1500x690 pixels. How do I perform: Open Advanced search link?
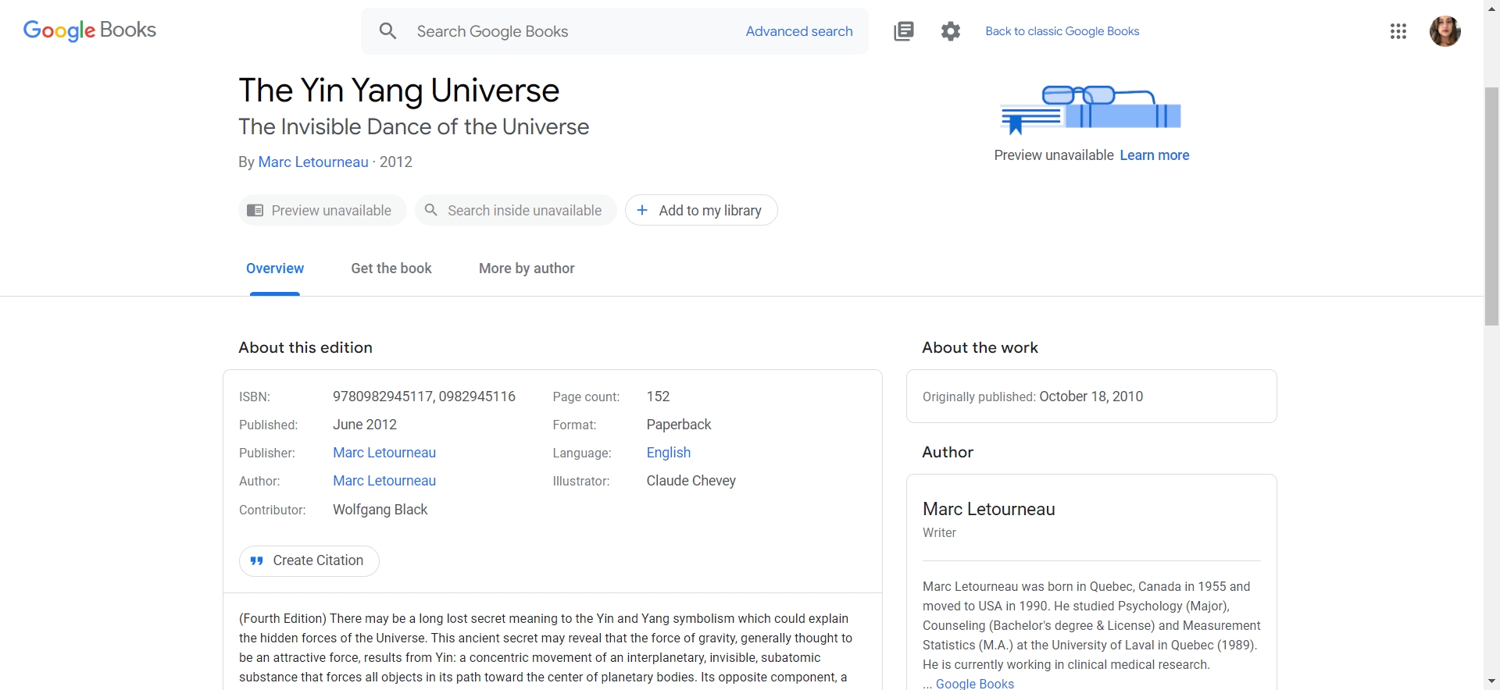[x=798, y=31]
